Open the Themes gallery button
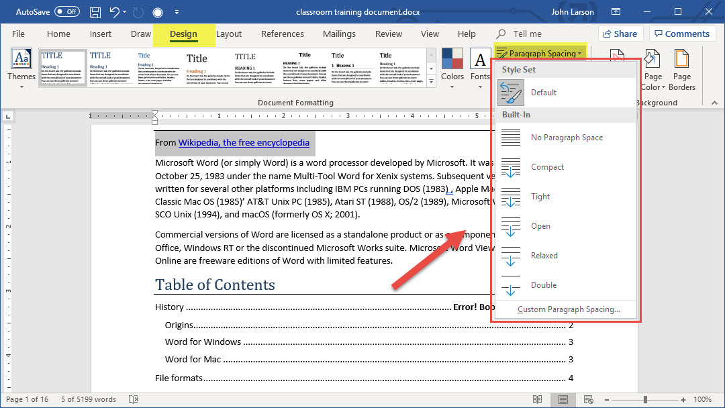The height and width of the screenshot is (408, 725). point(21,67)
